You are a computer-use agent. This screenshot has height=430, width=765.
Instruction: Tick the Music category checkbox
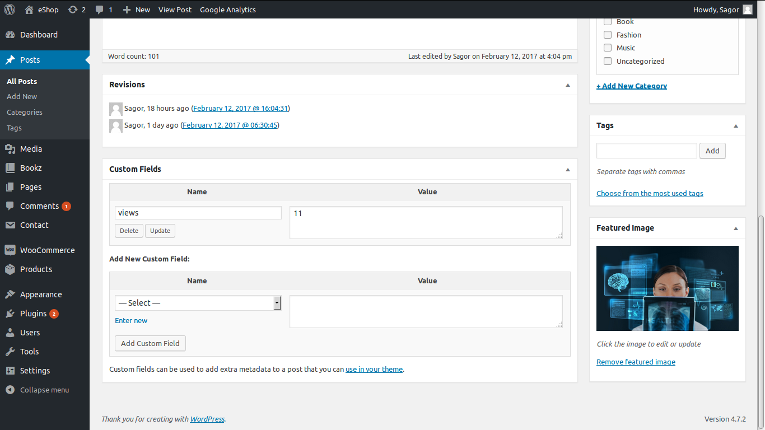click(x=608, y=48)
